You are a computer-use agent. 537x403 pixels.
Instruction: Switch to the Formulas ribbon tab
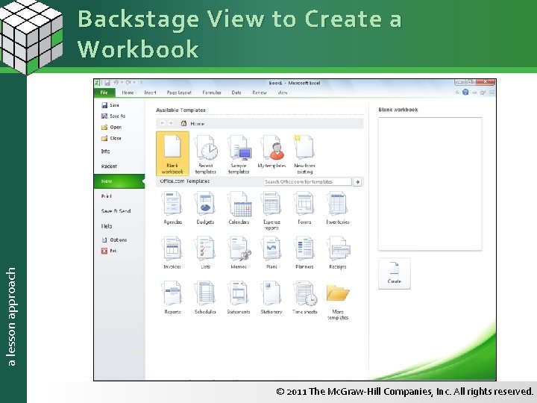(x=212, y=93)
